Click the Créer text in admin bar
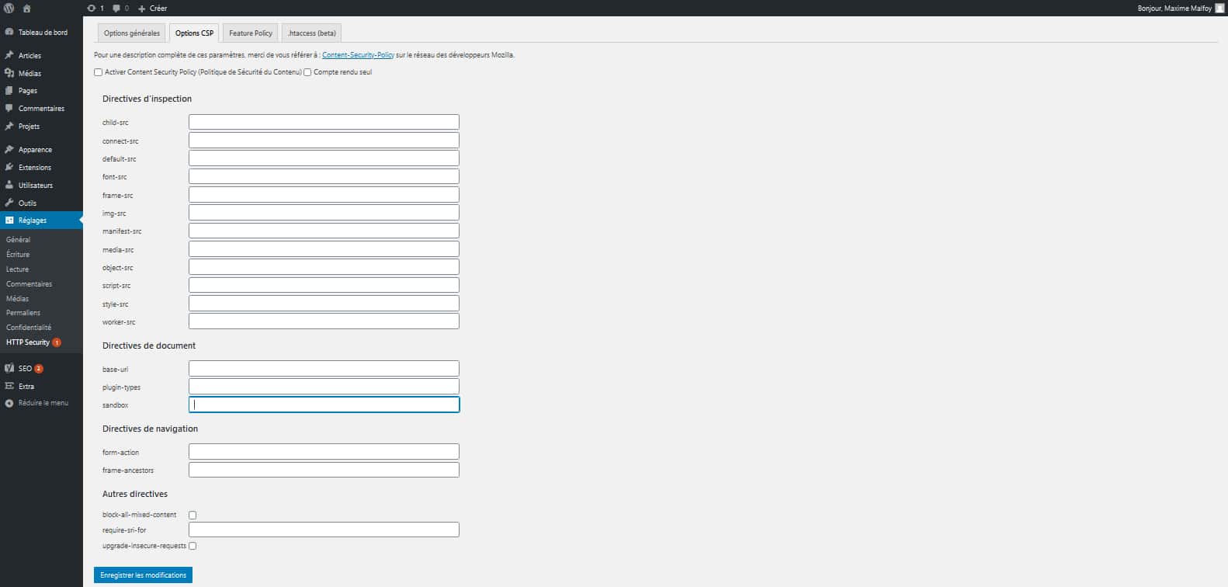This screenshot has width=1228, height=587. click(x=158, y=9)
